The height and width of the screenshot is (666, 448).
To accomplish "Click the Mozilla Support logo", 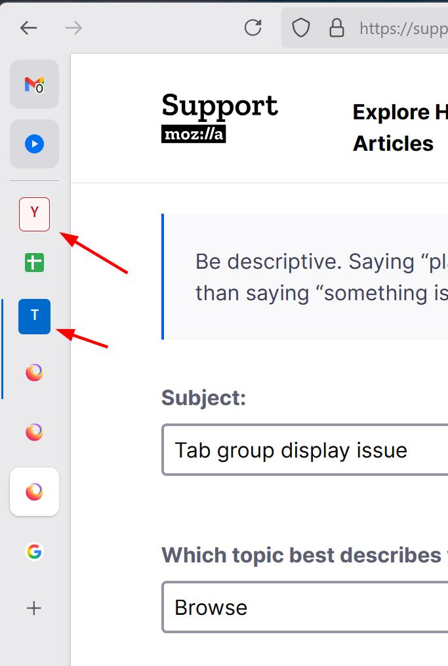I will click(x=219, y=117).
